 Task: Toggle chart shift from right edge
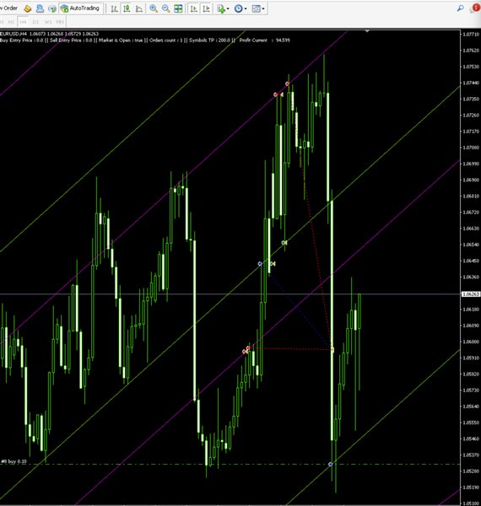(206, 8)
